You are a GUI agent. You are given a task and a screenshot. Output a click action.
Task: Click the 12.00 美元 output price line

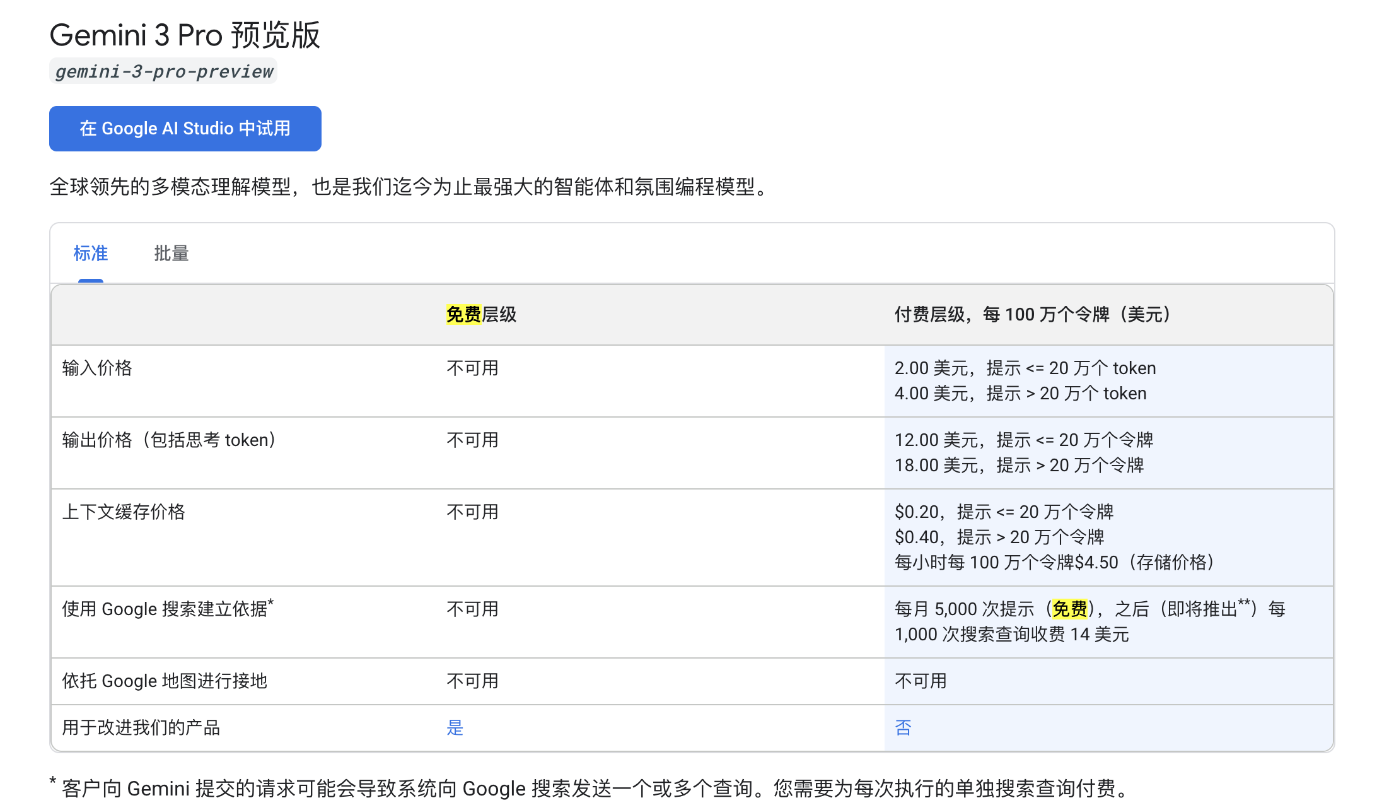tap(1024, 440)
